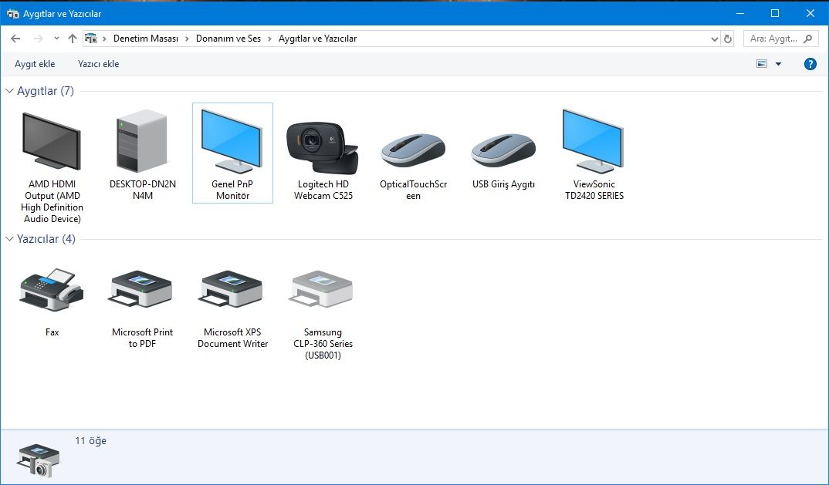The width and height of the screenshot is (829, 485).
Task: Expand the breadcrumb arrow after Denetim Masası
Action: point(187,39)
